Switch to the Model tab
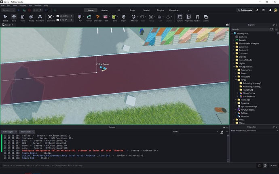This screenshot has height=174, width=279. click(146, 10)
